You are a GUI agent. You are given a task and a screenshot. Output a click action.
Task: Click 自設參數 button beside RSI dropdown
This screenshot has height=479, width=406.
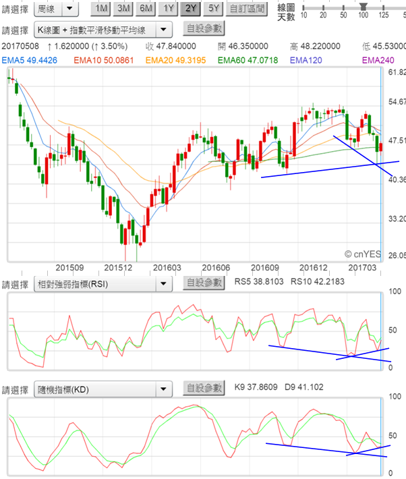point(204,283)
